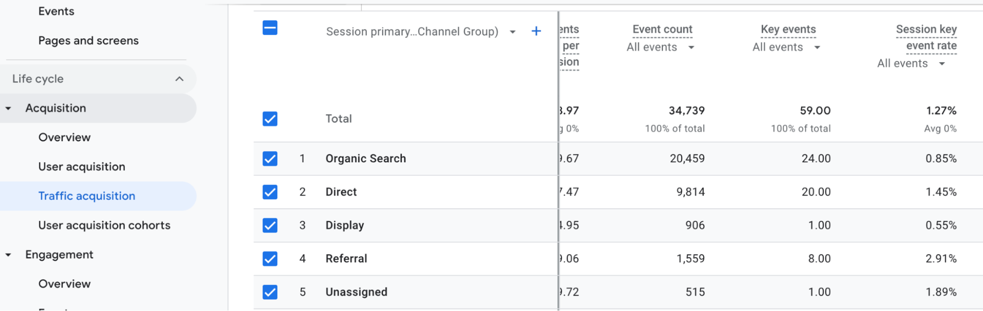Click the Referral row label

tap(346, 259)
